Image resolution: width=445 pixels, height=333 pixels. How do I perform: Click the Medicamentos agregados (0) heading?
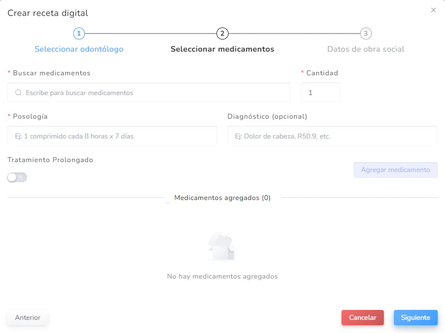222,198
